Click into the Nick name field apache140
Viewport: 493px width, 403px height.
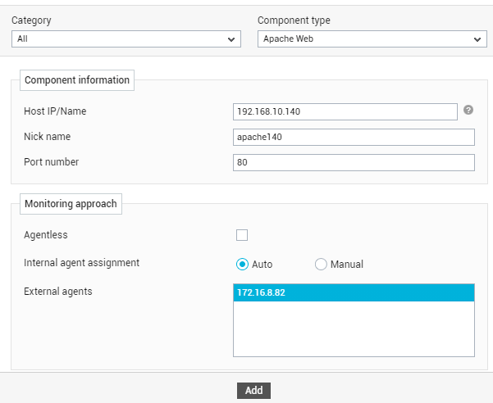354,137
